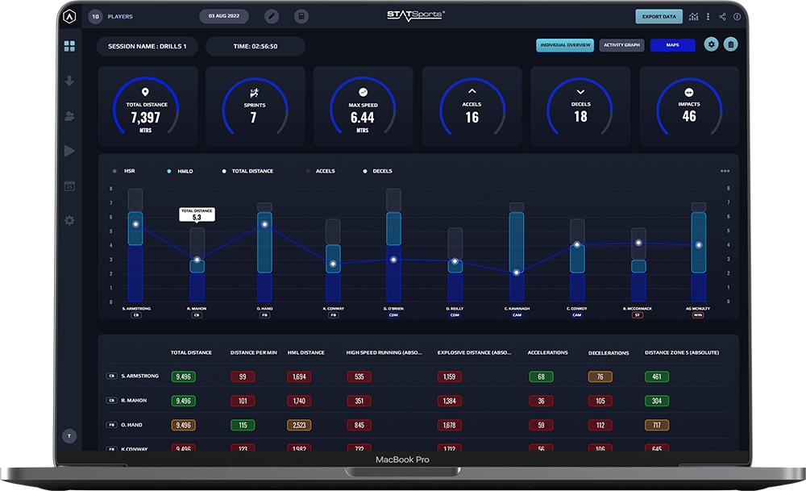Click the TOTAL DISTANCE 5.3 tooltip
The width and height of the screenshot is (806, 491).
[197, 214]
